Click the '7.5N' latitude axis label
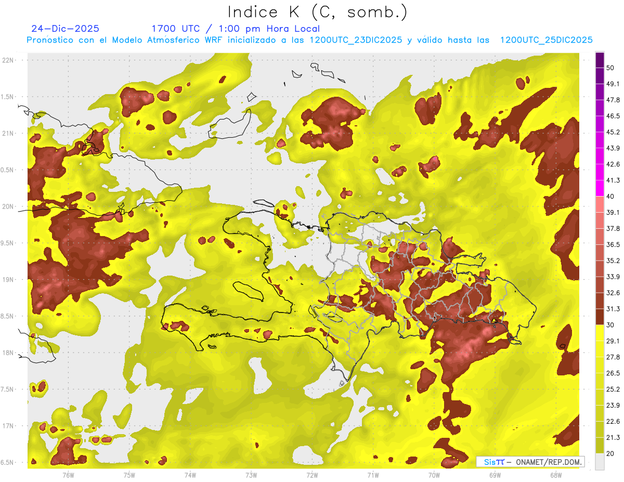The width and height of the screenshot is (624, 482). click(x=8, y=389)
